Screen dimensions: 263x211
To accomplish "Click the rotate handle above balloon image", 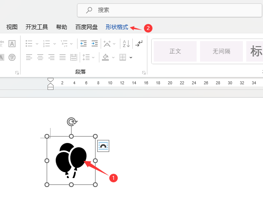I will pyautogui.click(x=72, y=122).
